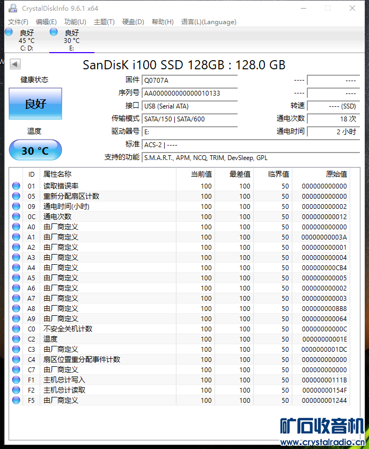Click status dot for attribute A4
The width and height of the screenshot is (369, 449).
[16, 268]
